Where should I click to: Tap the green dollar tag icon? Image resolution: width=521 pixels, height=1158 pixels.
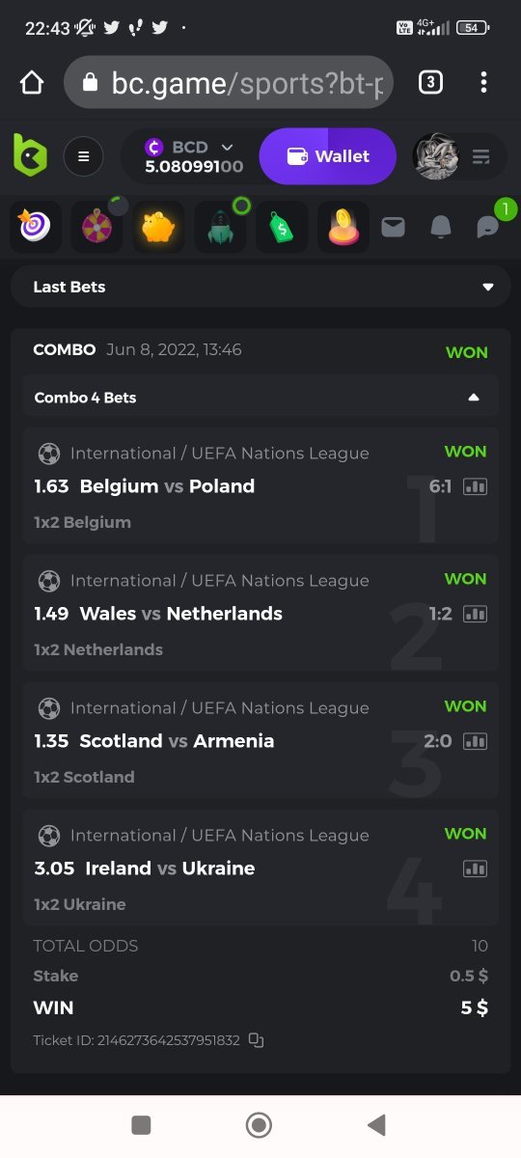tap(282, 227)
